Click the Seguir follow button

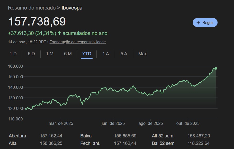click(205, 23)
